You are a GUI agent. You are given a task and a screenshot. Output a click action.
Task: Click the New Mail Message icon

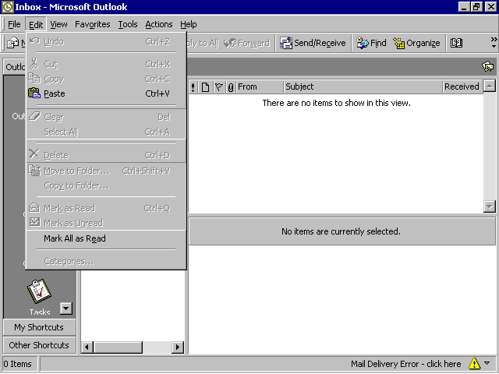pyautogui.click(x=12, y=43)
